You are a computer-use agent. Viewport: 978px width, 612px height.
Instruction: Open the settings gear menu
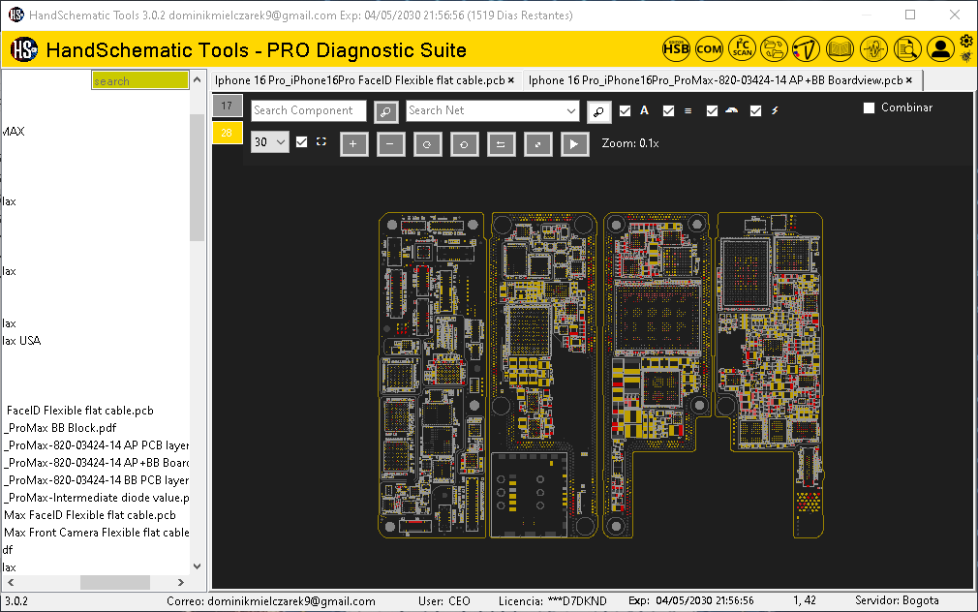coord(964,41)
